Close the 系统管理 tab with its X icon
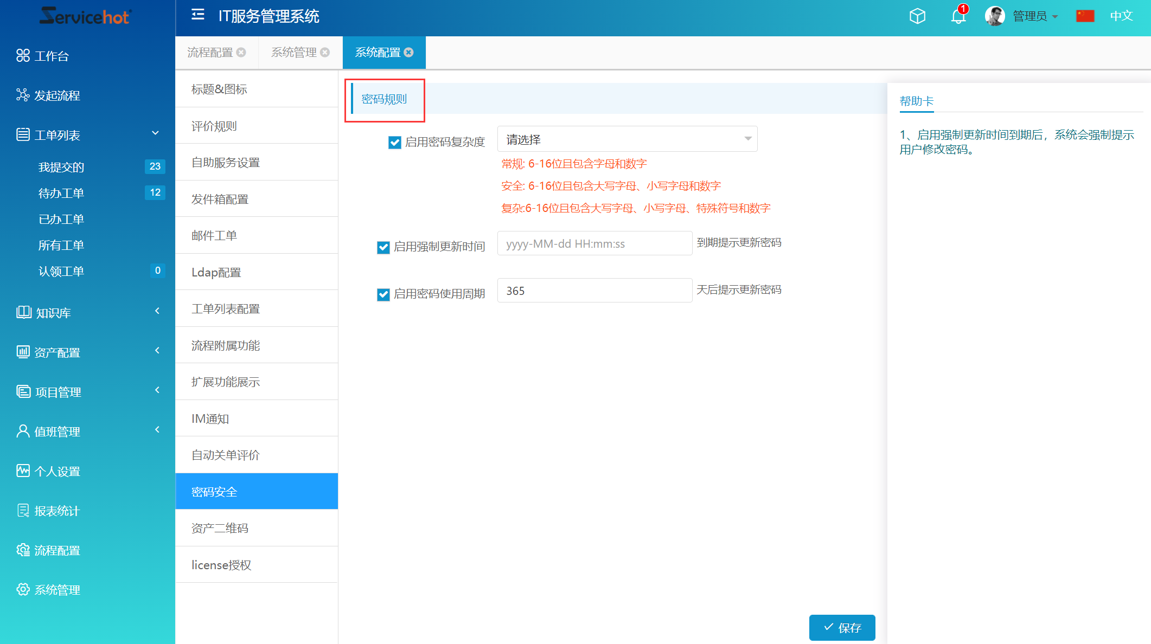The height and width of the screenshot is (644, 1151). click(x=325, y=53)
